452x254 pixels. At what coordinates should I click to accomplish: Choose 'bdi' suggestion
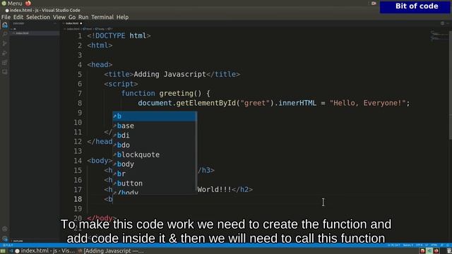tap(155, 135)
